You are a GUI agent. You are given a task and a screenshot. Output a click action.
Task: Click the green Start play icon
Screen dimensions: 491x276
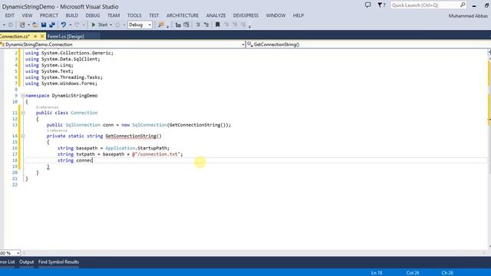pos(94,25)
